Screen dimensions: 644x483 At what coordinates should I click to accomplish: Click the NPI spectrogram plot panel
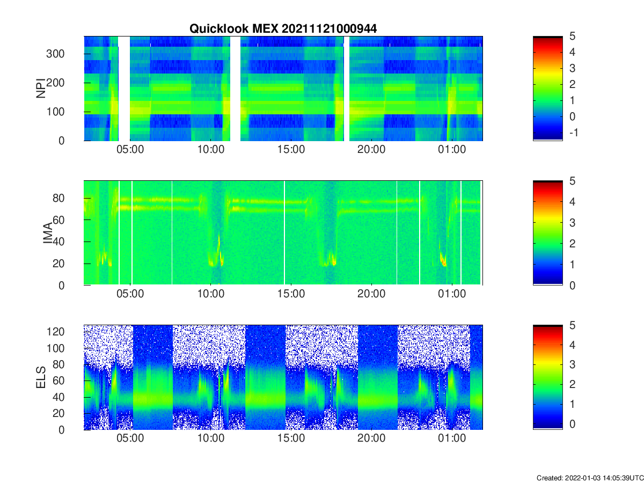(x=283, y=89)
